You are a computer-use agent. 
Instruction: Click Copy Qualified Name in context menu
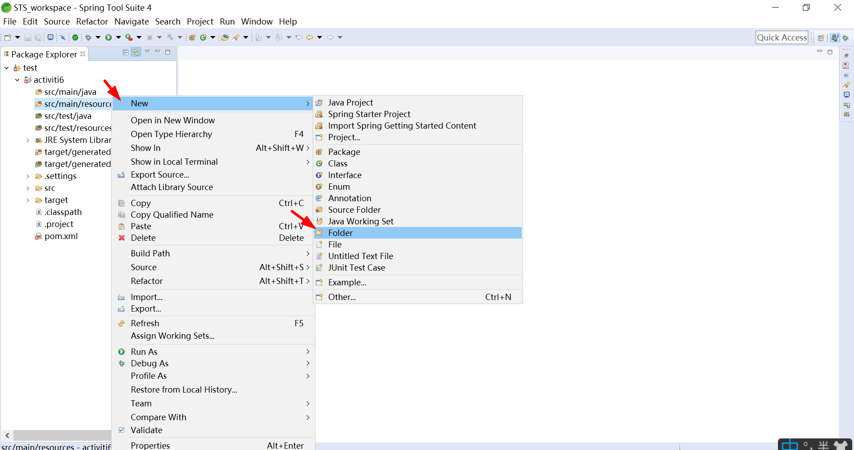click(213, 215)
